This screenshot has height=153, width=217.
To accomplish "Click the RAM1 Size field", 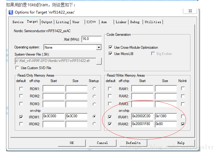I will coord(166,88).
